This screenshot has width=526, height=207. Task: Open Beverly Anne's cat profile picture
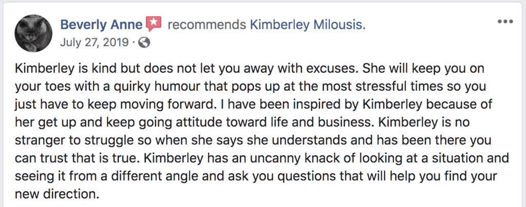click(34, 33)
